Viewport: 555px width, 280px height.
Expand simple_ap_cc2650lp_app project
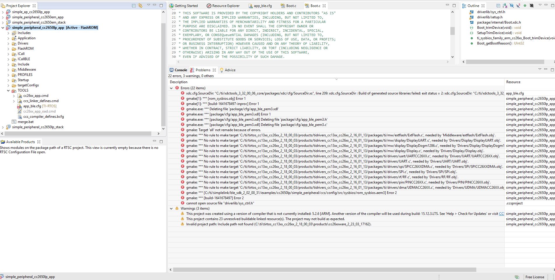tap(3, 12)
